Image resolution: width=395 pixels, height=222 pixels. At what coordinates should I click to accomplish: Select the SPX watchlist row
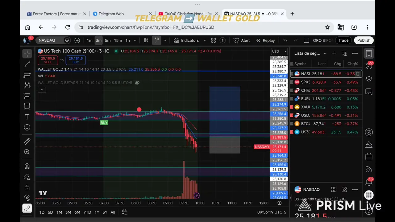326,82
